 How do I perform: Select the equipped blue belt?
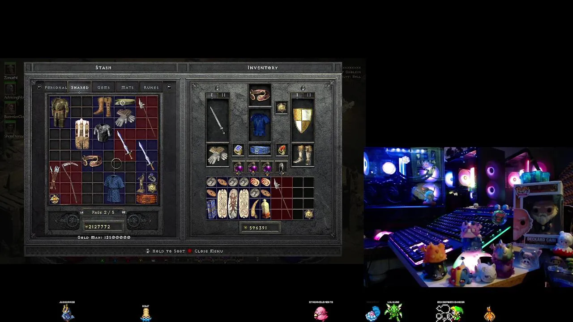pos(260,150)
